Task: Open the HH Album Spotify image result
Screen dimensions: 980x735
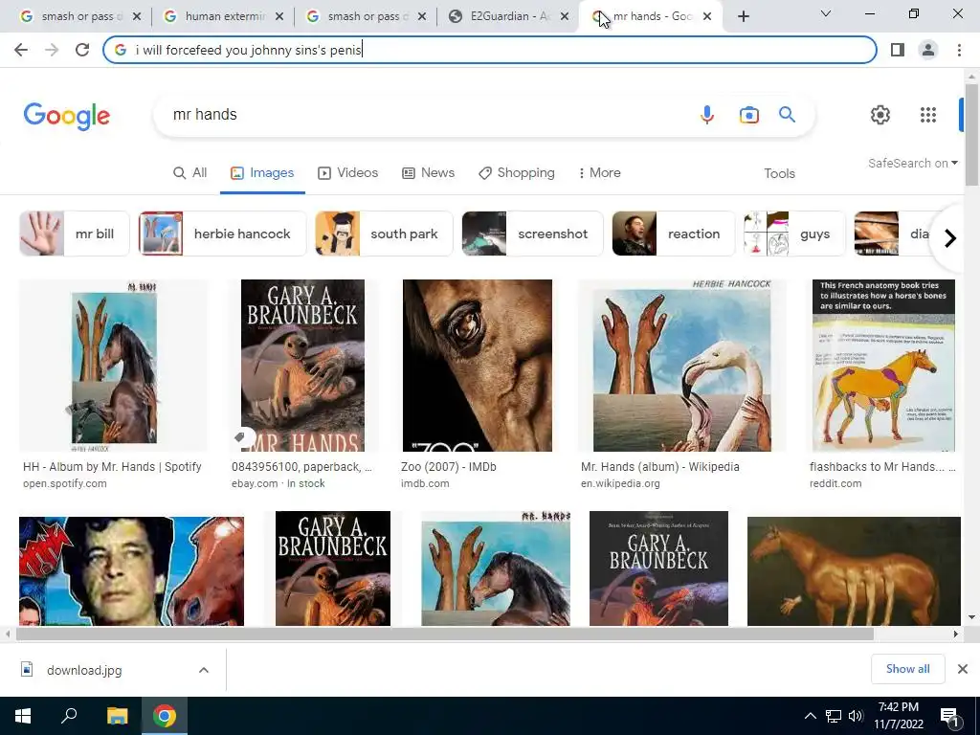Action: [x=113, y=366]
